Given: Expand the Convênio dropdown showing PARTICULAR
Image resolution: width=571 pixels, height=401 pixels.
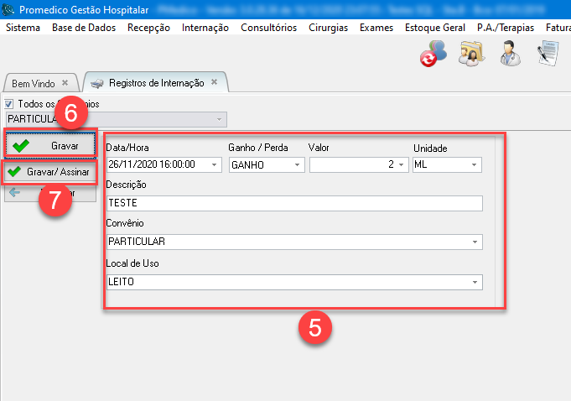Looking at the screenshot, I should tap(475, 242).
